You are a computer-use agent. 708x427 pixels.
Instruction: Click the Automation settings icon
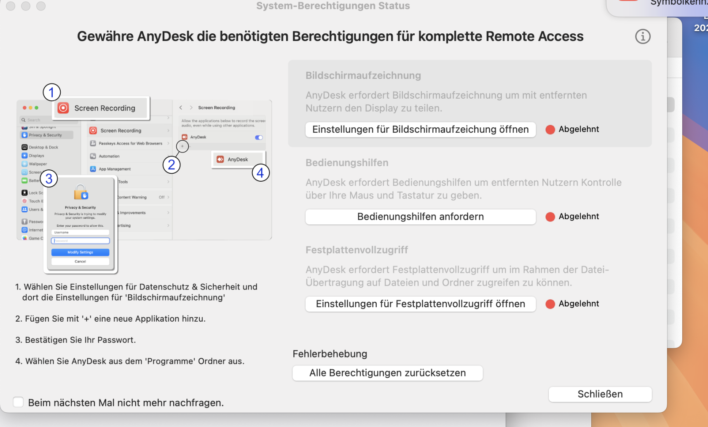pos(93,156)
